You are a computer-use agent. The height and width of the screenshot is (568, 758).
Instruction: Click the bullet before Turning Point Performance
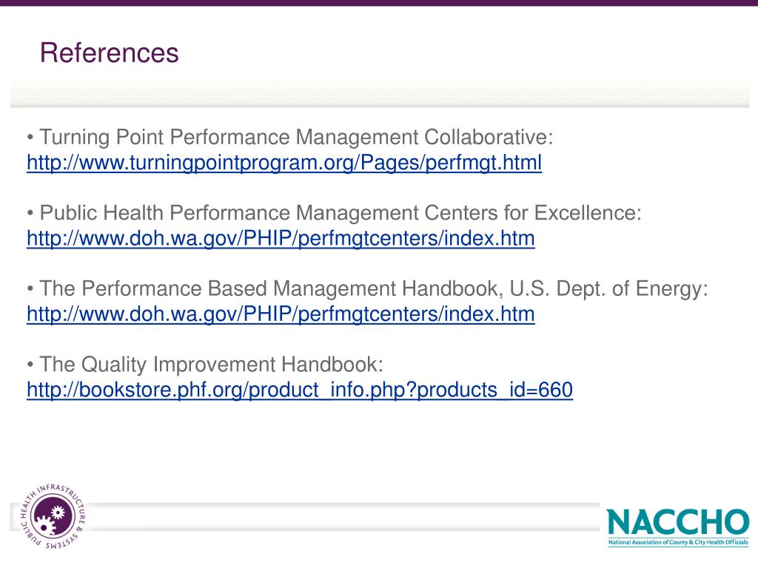click(x=30, y=138)
